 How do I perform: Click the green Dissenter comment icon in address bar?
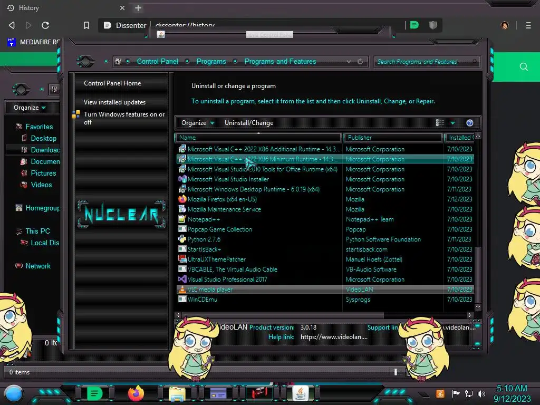[414, 25]
